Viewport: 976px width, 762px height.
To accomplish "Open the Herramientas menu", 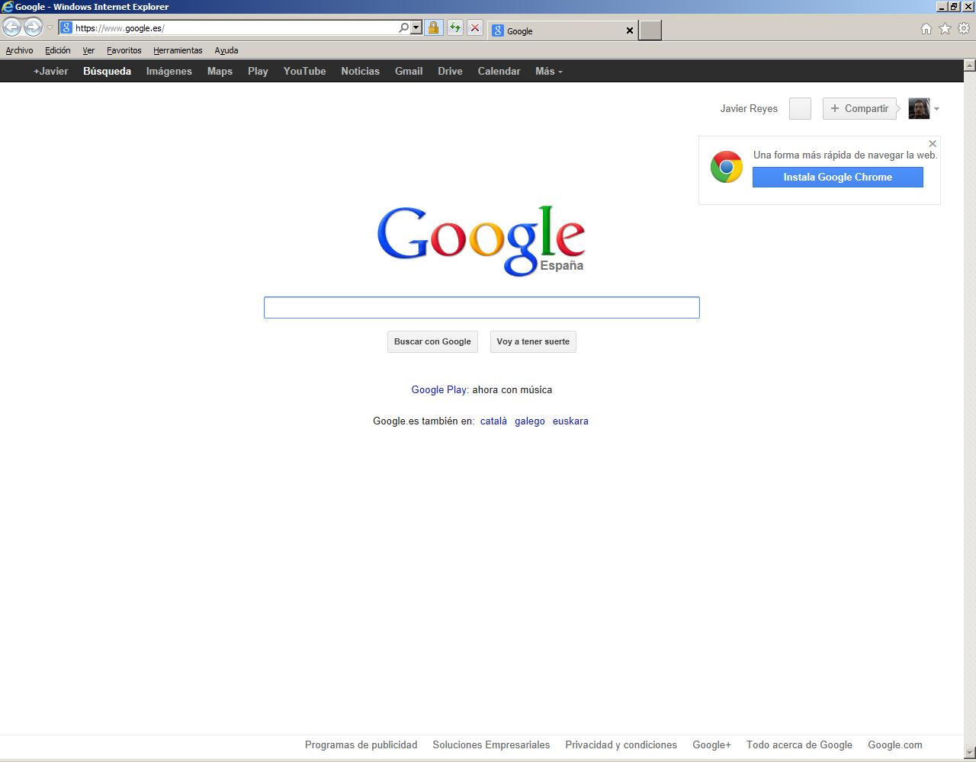I will [x=178, y=50].
